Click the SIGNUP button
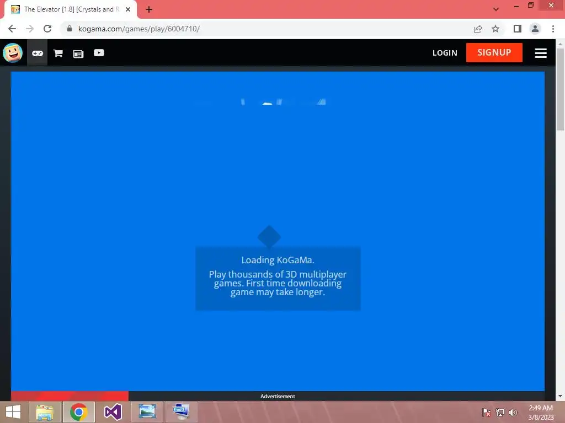 pos(494,52)
